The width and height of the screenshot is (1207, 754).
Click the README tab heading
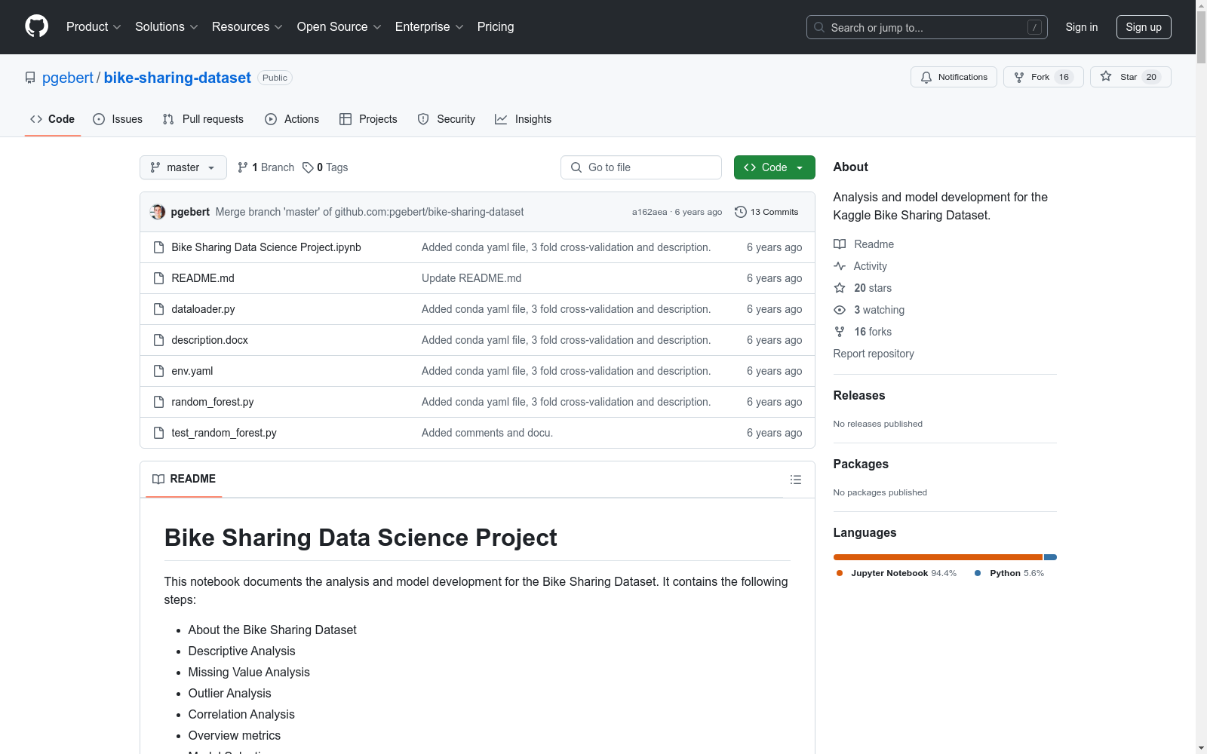coord(184,479)
